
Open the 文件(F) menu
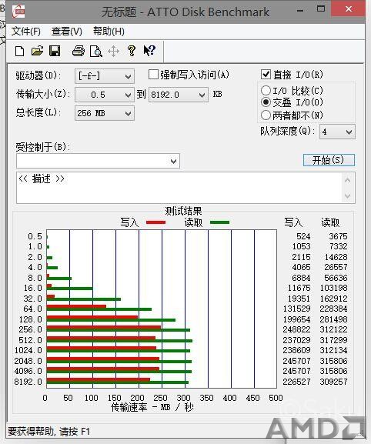[x=26, y=32]
